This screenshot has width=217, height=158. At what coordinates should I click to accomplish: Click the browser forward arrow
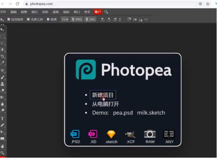(x=10, y=4)
